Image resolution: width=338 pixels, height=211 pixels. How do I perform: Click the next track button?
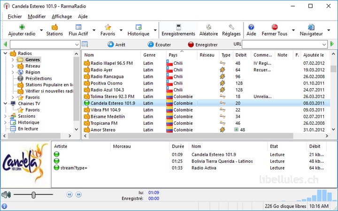(x=79, y=195)
